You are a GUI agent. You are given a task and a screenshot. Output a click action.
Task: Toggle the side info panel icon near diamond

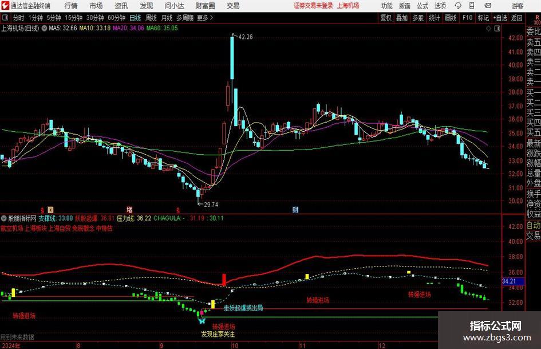497,29
